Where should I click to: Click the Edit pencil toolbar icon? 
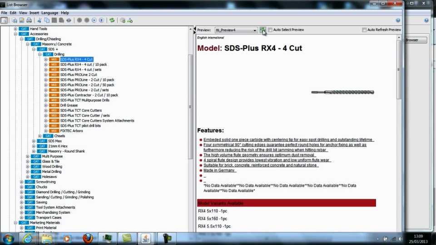[22, 20]
